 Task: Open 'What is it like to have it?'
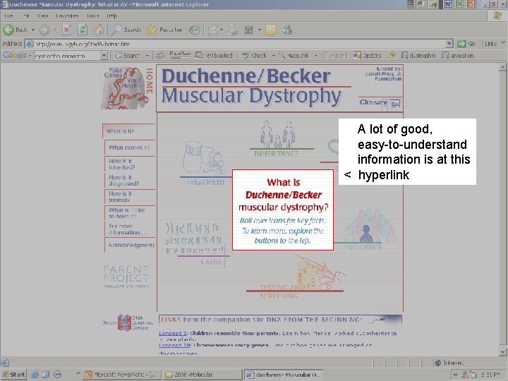click(130, 213)
